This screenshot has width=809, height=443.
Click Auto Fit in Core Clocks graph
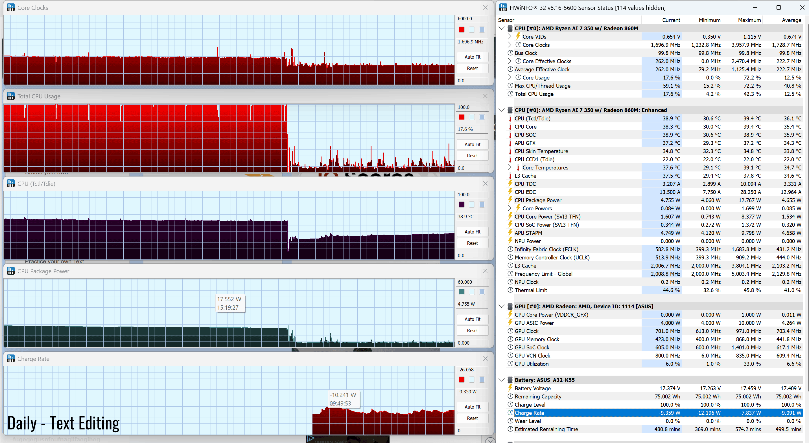[472, 57]
